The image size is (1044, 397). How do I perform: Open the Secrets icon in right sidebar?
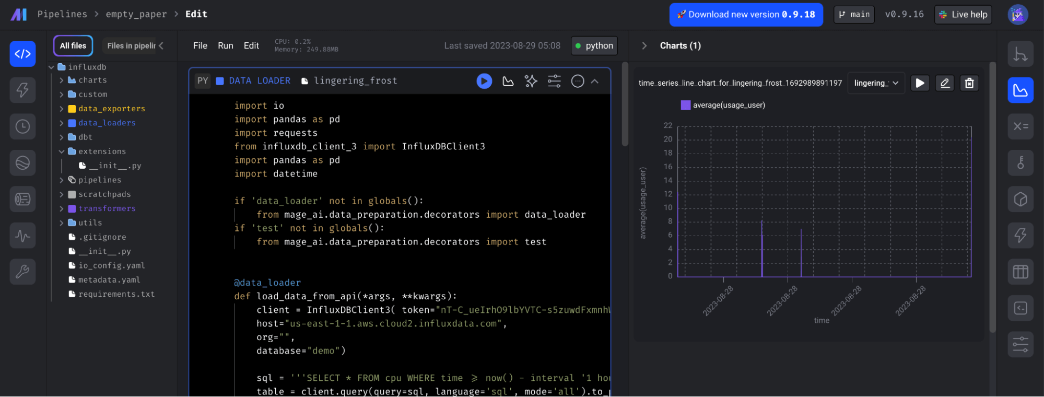1020,163
